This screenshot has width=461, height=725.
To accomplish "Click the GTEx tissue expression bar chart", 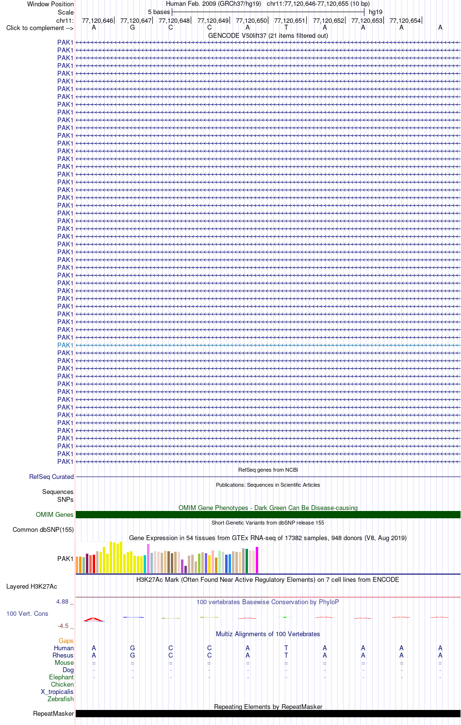I will [x=167, y=558].
